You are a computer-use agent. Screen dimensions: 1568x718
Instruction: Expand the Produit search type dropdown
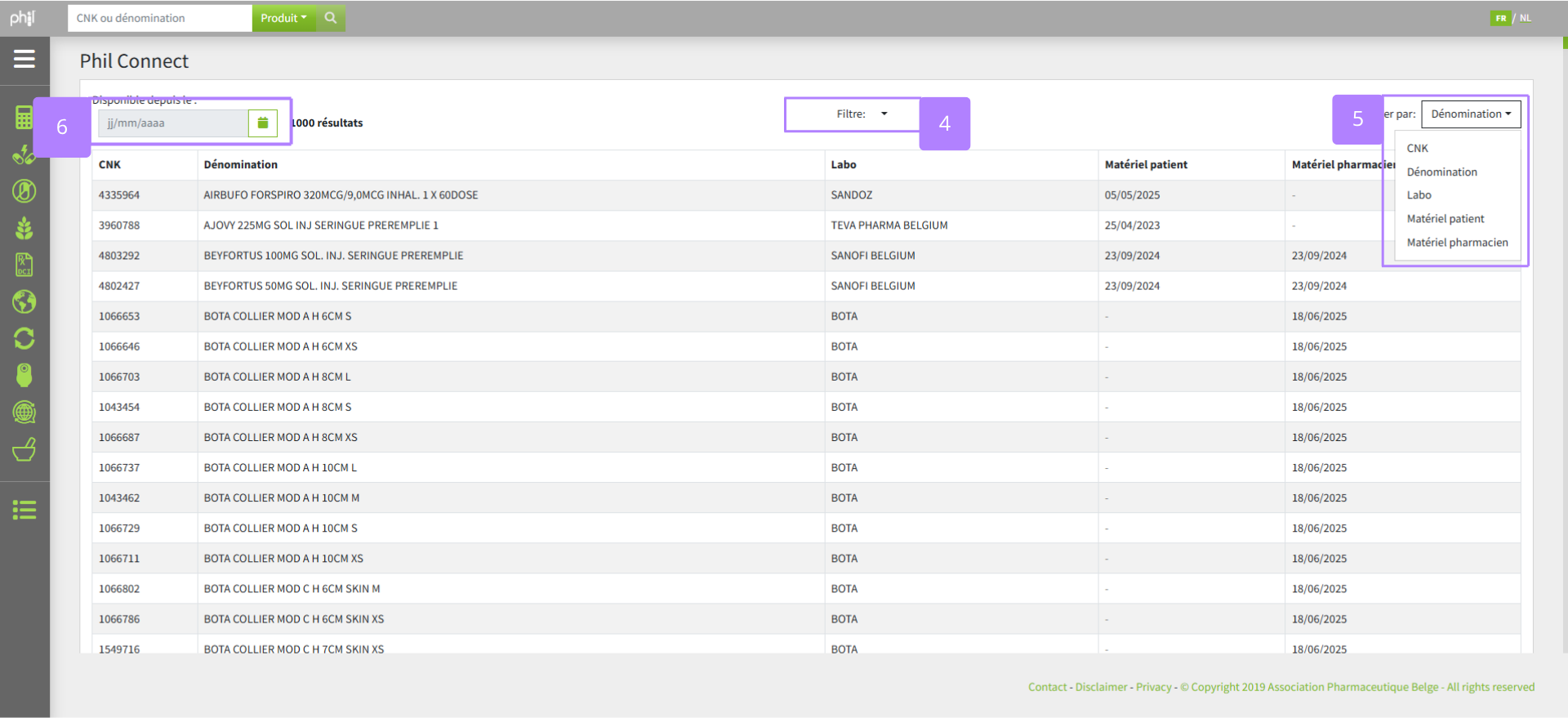[283, 18]
